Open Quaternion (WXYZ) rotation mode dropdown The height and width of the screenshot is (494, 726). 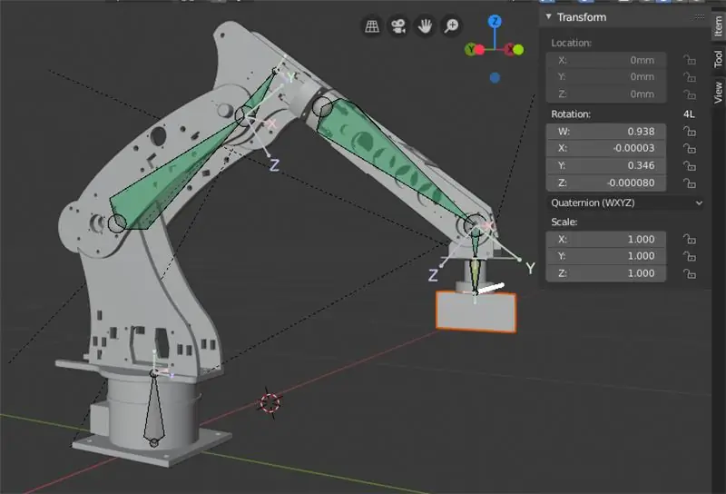click(625, 203)
